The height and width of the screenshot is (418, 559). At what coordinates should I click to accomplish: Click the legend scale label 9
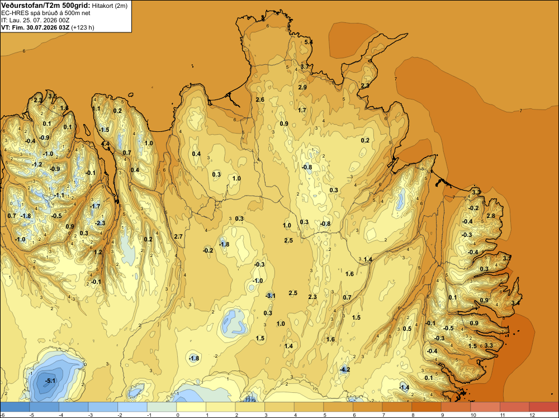(442, 415)
